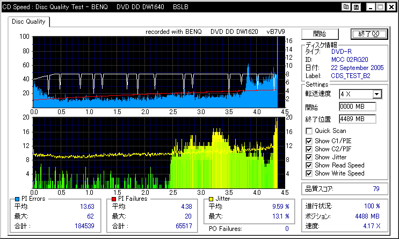Click PI Failures average 4.38
Viewport: 399px width, 239px height.
[x=186, y=207]
